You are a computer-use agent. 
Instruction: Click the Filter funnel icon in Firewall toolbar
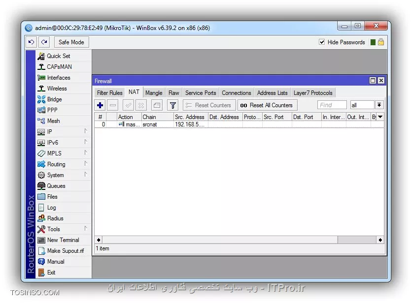coord(172,105)
